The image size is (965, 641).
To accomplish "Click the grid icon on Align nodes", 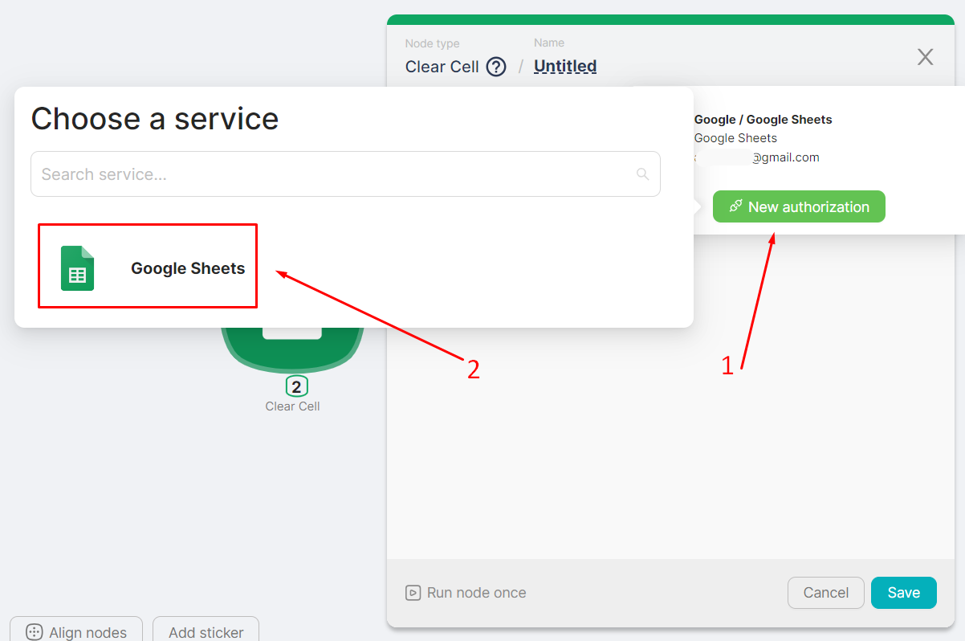I will 34,632.
